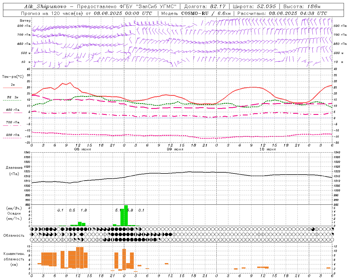The width and height of the screenshot is (348, 278).
Task: Click the (гПа) unit under Давление
Action: click(x=14, y=174)
